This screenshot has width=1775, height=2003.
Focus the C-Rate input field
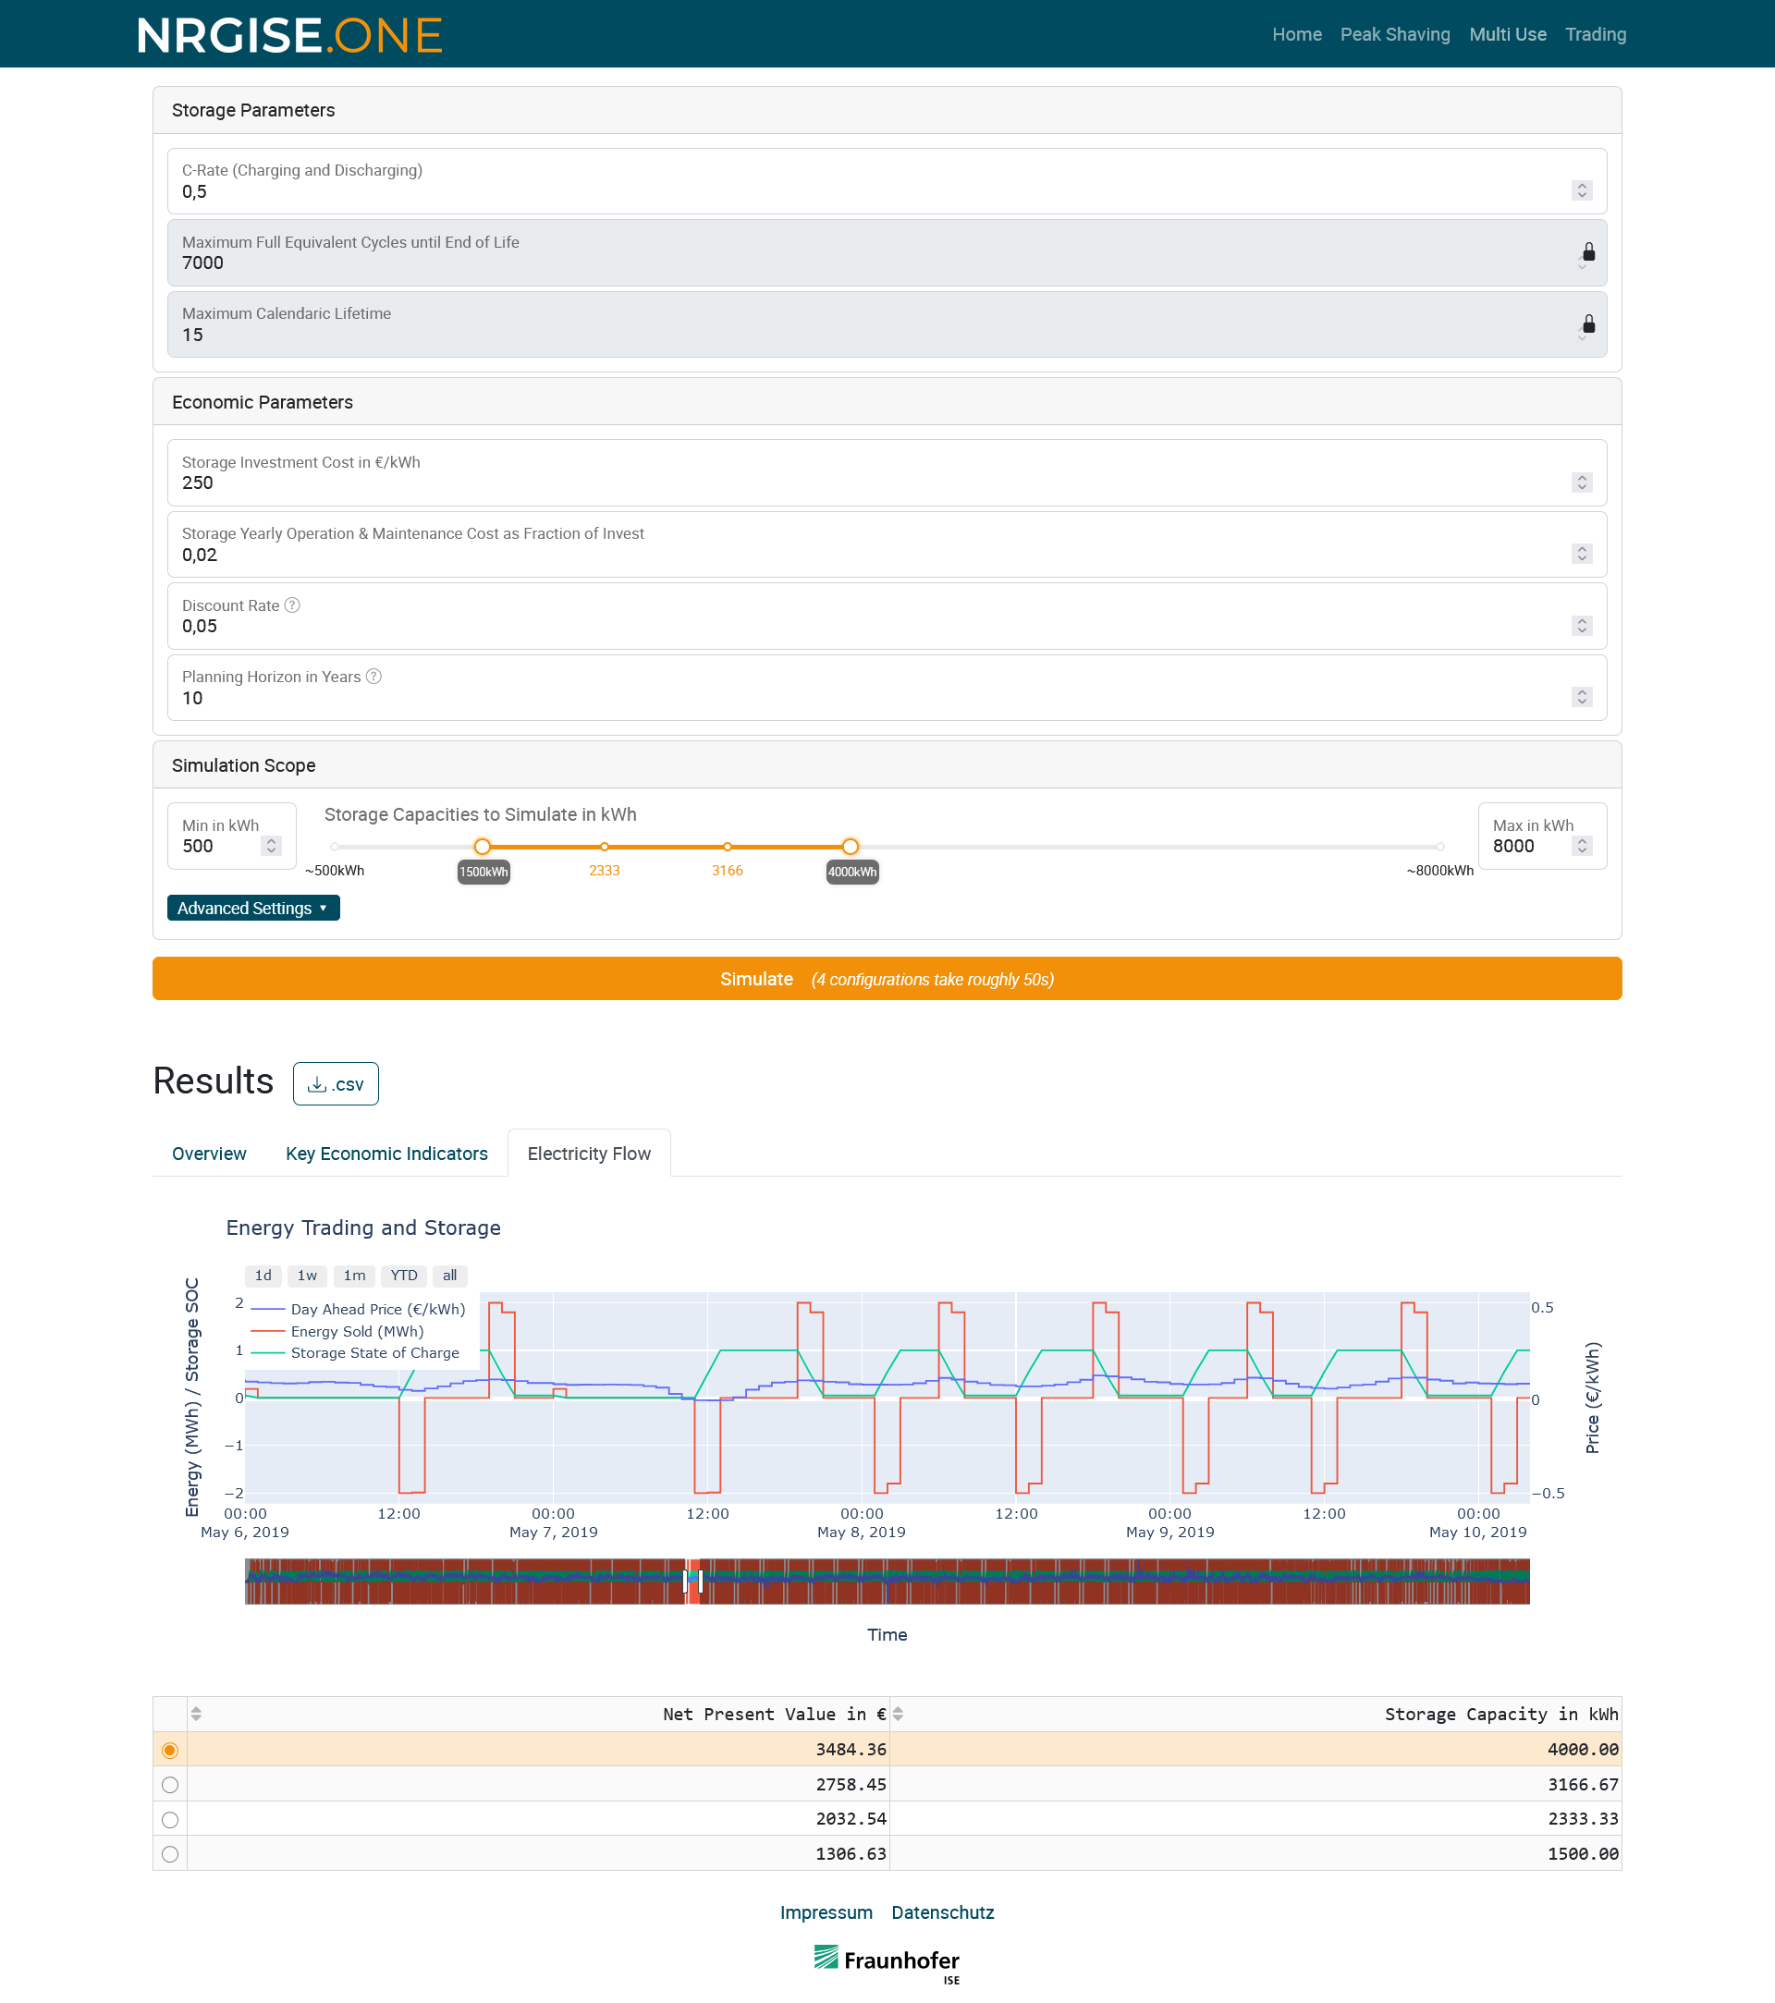click(887, 181)
